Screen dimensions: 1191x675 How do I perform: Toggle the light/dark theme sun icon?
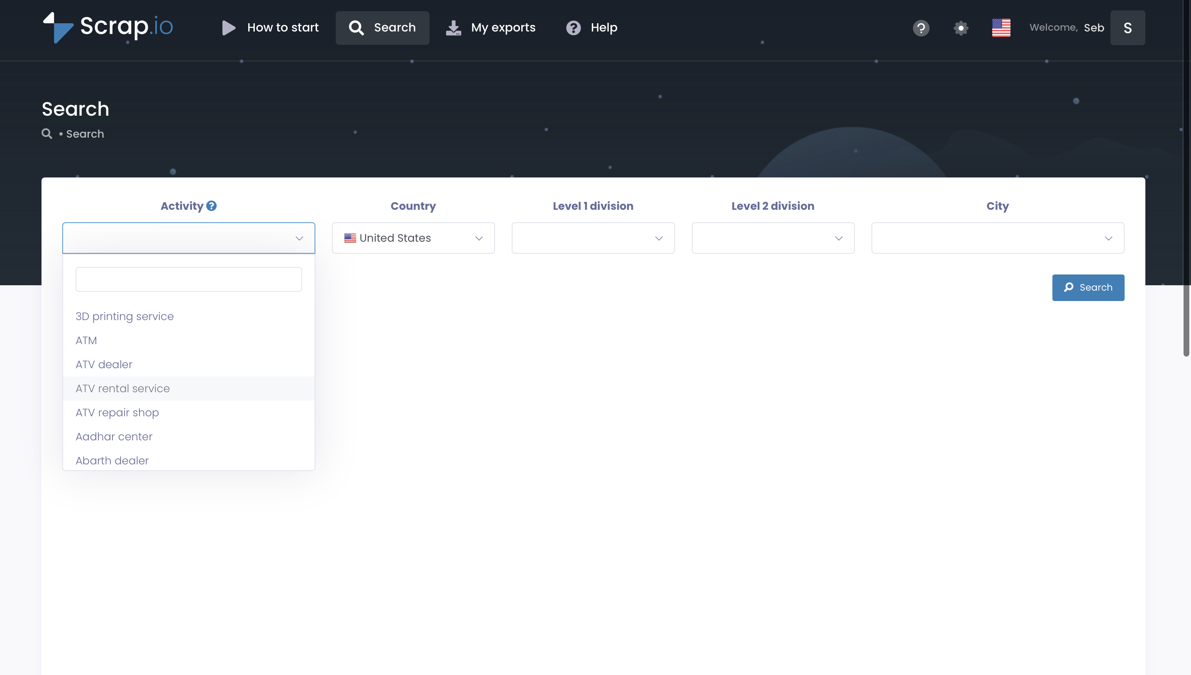[x=961, y=28]
